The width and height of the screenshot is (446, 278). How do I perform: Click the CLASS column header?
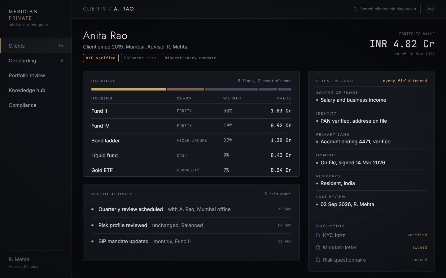click(184, 98)
